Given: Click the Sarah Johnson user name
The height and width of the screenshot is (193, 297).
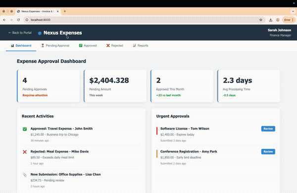Looking at the screenshot, I should pos(279,30).
